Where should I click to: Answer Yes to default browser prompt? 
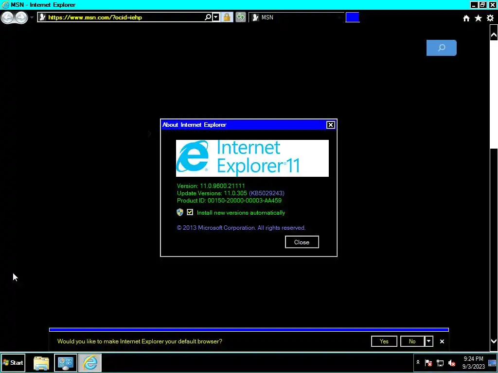click(384, 341)
